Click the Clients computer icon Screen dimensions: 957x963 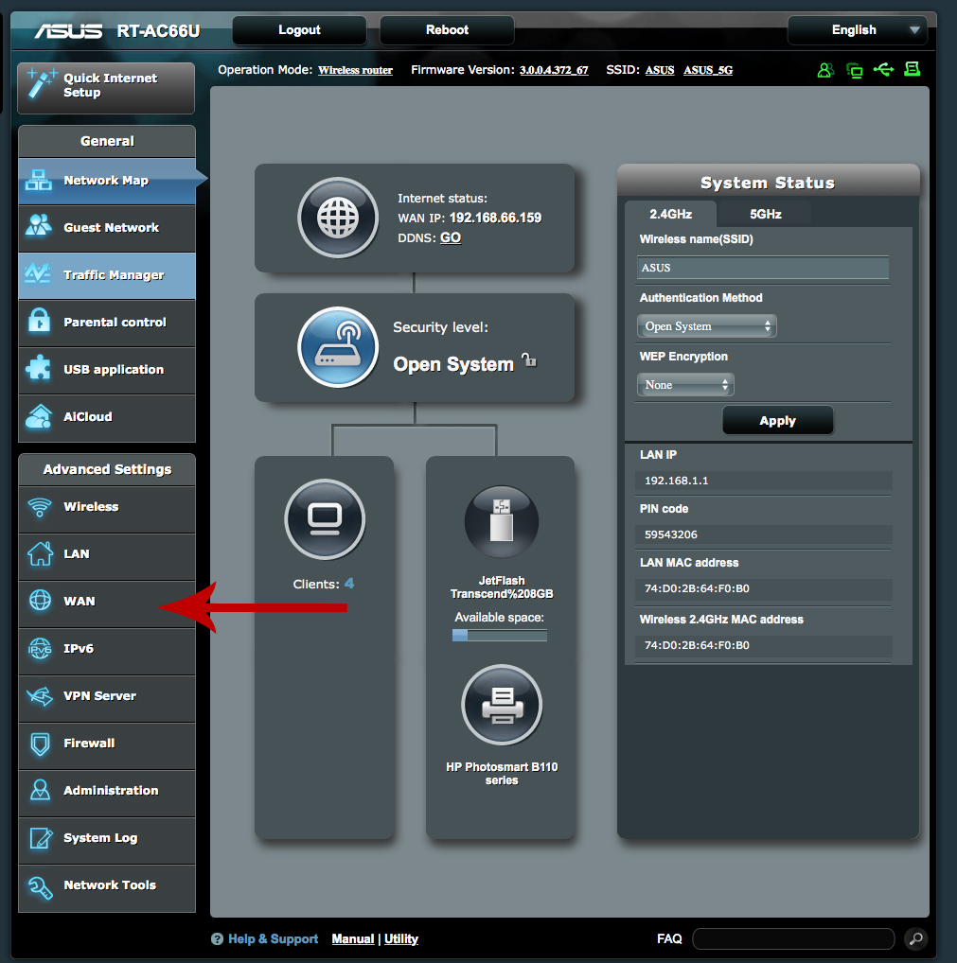pos(325,519)
